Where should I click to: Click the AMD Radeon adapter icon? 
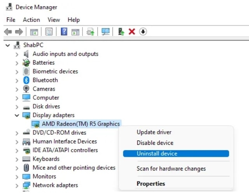(x=35, y=124)
